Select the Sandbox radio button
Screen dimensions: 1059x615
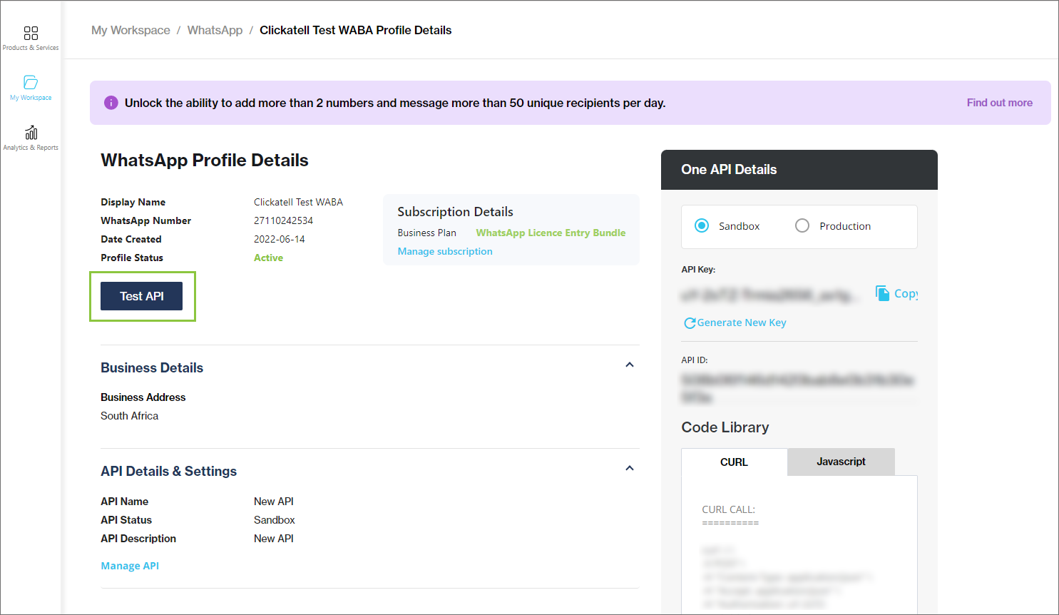click(702, 225)
